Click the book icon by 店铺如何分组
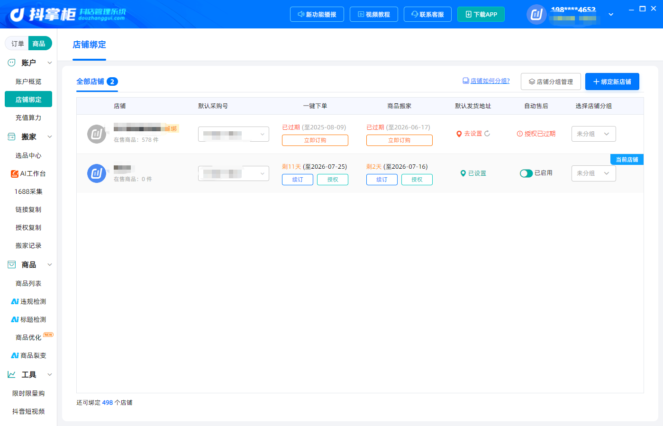The image size is (663, 426). (x=466, y=81)
